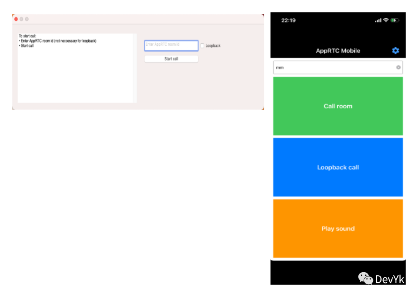Viewport: 418px width, 297px height.
Task: Click the Loopback checkbox label text
Action: 213,46
